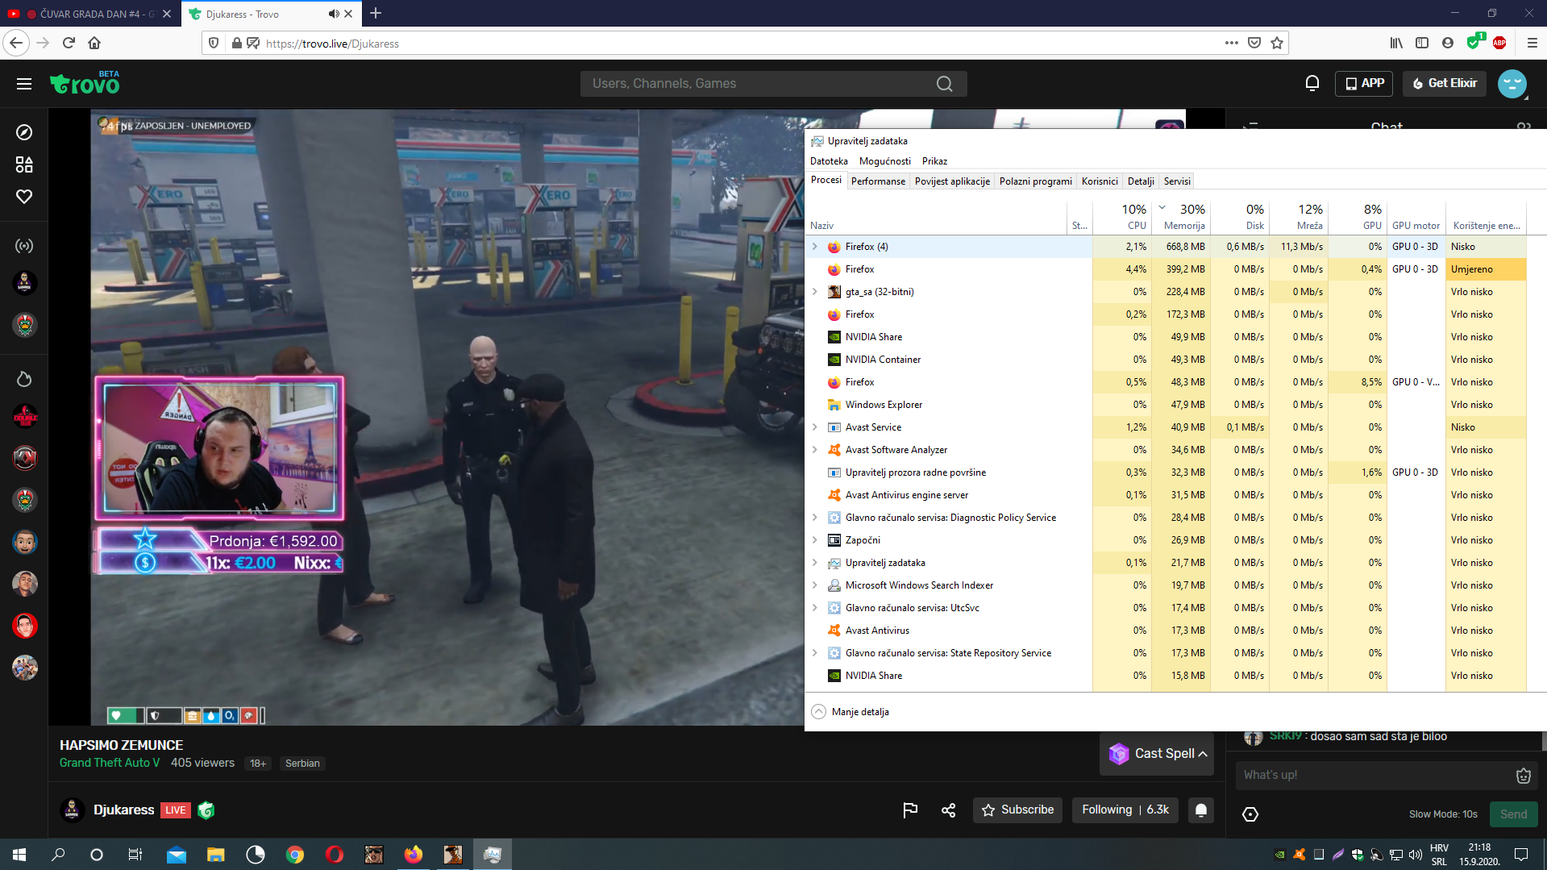Expand the Firefox (4) process group
The height and width of the screenshot is (870, 1547).
[x=815, y=247]
